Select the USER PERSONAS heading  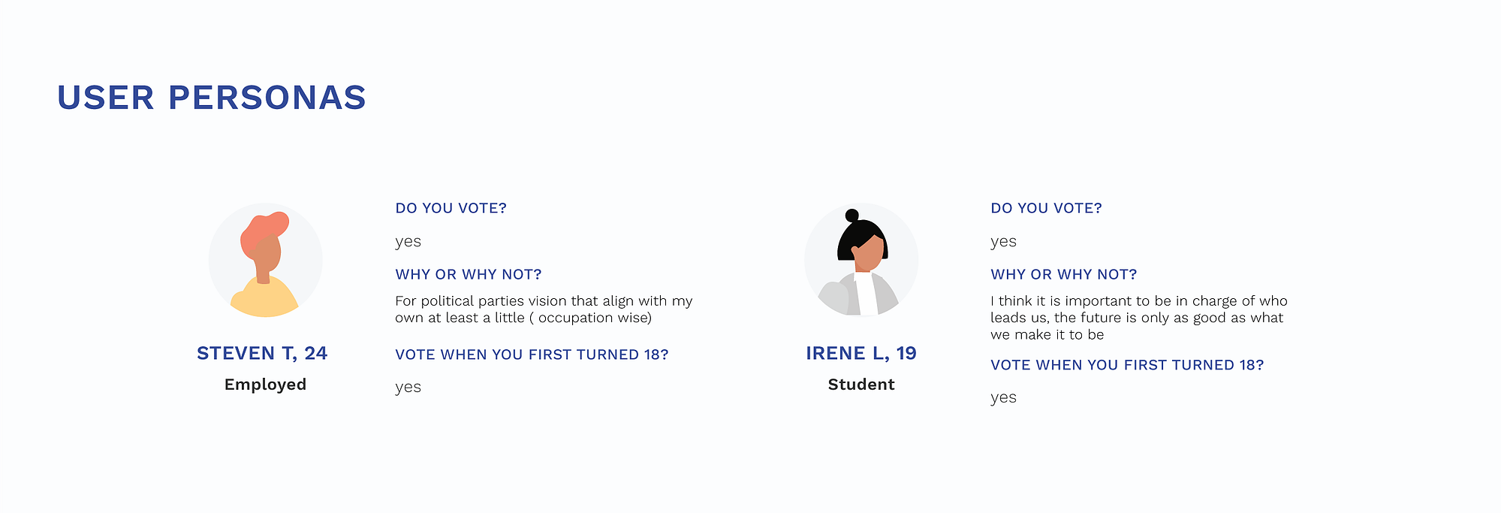pos(212,98)
